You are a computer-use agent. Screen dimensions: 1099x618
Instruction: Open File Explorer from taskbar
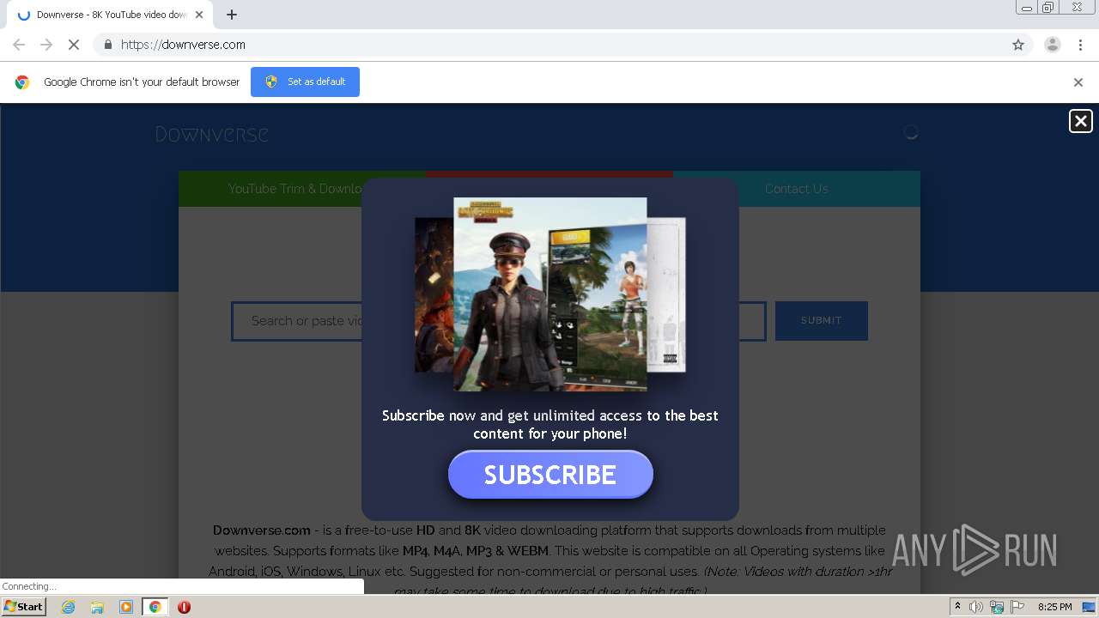coord(97,607)
